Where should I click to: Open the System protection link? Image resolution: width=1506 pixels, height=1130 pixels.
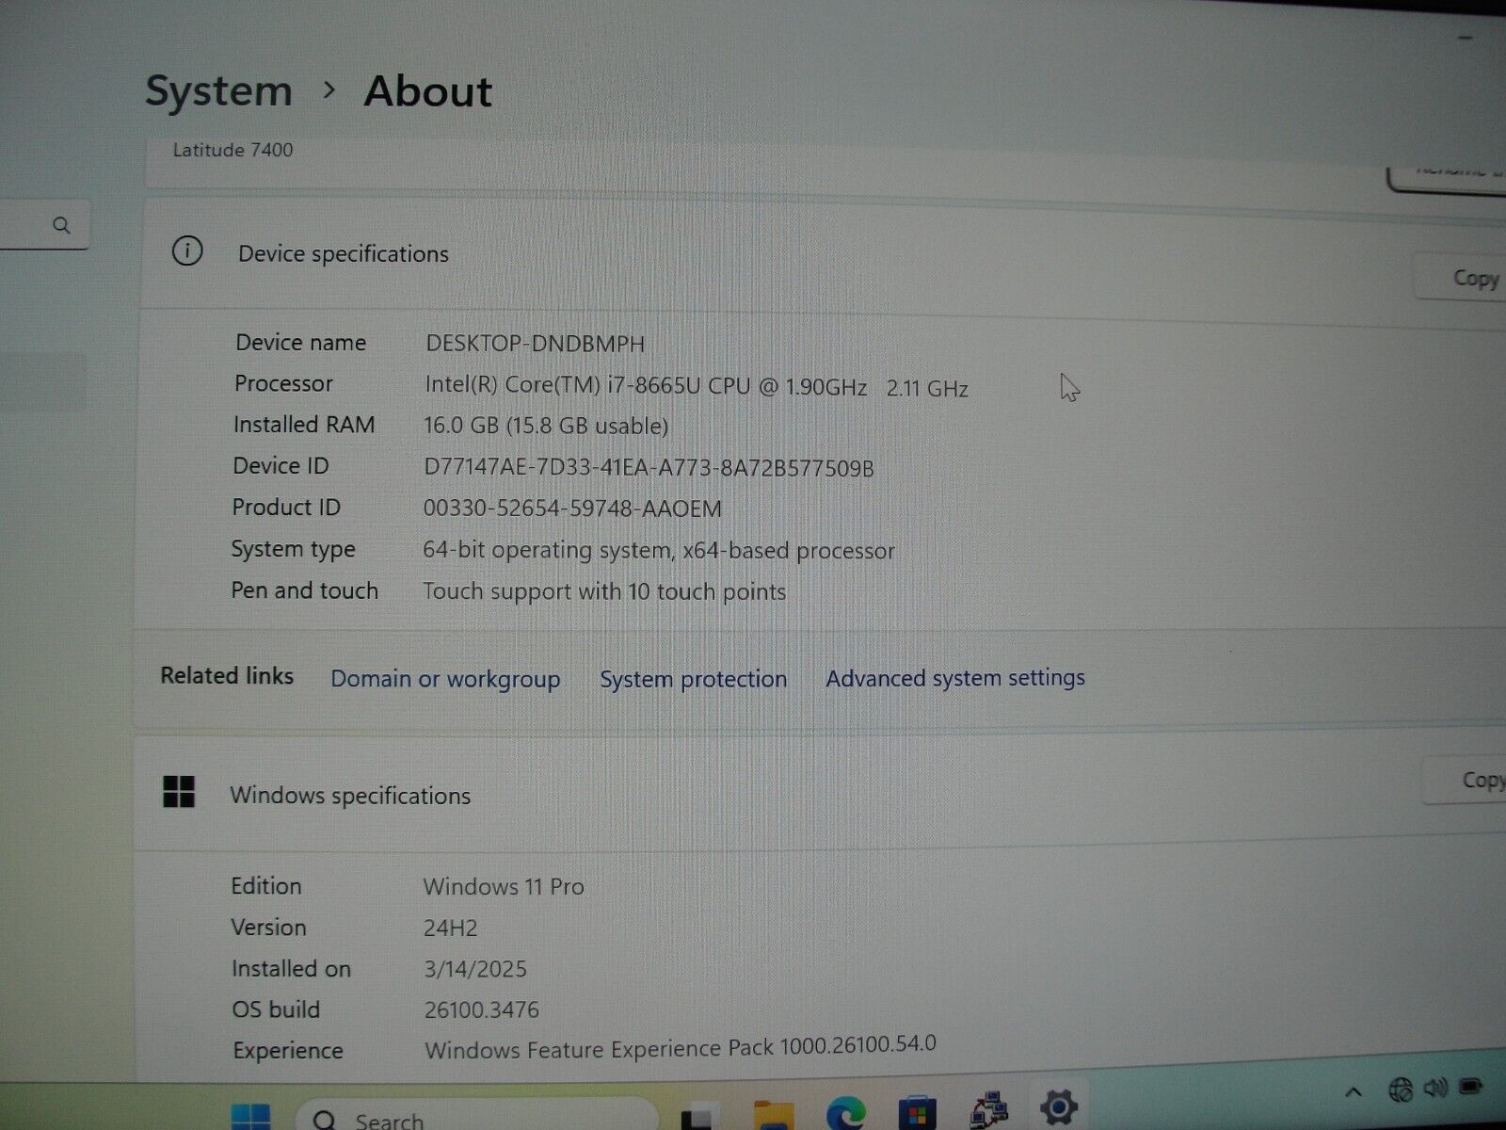(694, 679)
